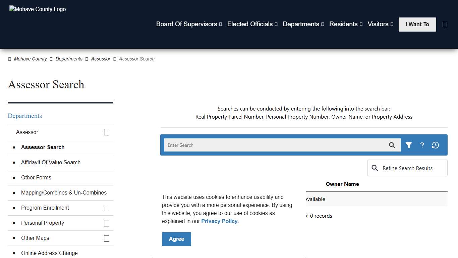
Task: Expand the Board Of Supervisors menu
Action: pos(189,24)
